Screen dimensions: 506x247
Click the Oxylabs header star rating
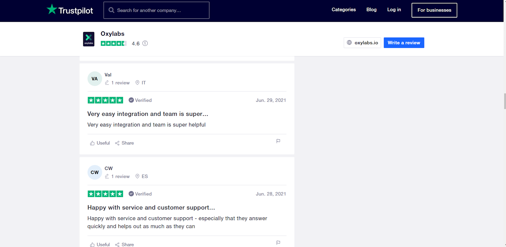(114, 43)
